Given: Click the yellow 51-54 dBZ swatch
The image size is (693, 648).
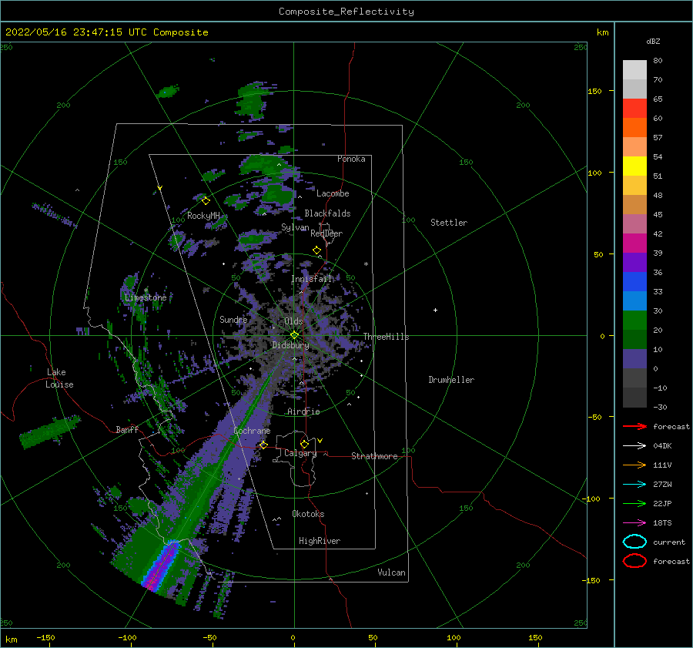Looking at the screenshot, I should [634, 166].
